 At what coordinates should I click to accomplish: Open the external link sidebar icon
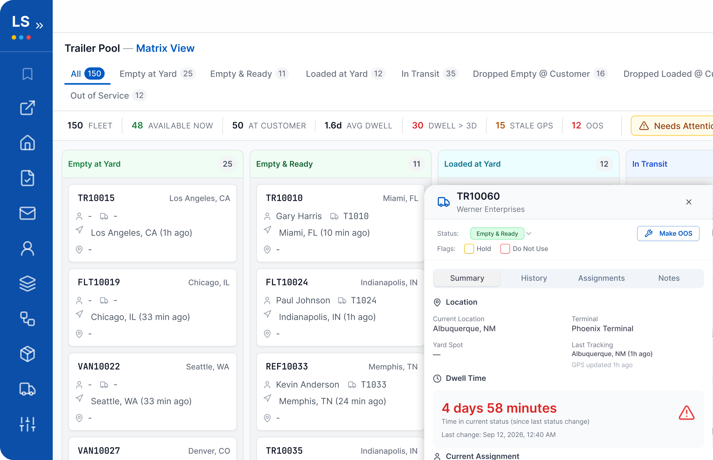27,108
